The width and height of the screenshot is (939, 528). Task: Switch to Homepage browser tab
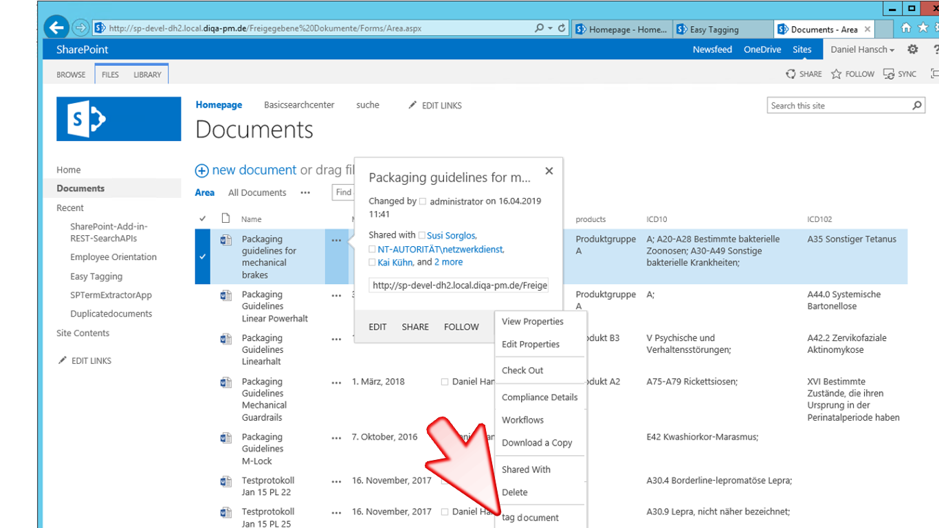point(622,29)
